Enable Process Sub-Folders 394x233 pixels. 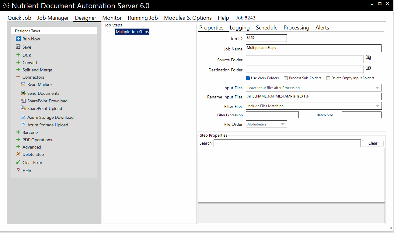tap(286, 78)
